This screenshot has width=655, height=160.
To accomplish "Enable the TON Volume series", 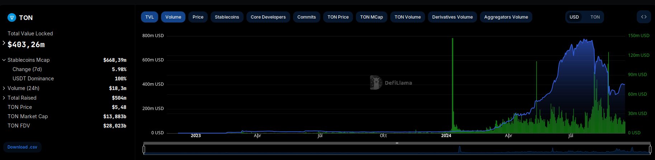I will pyautogui.click(x=408, y=17).
